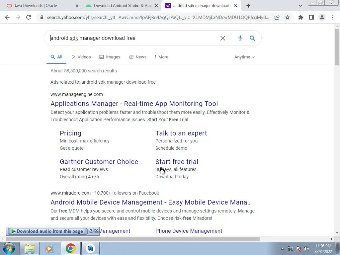This screenshot has width=340, height=255.
Task: Open the Android Studio taskbar icon
Action: tap(91, 248)
